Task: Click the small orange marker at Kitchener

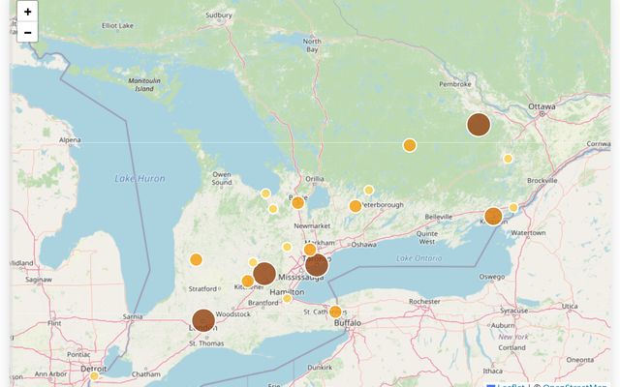Action: point(248,282)
